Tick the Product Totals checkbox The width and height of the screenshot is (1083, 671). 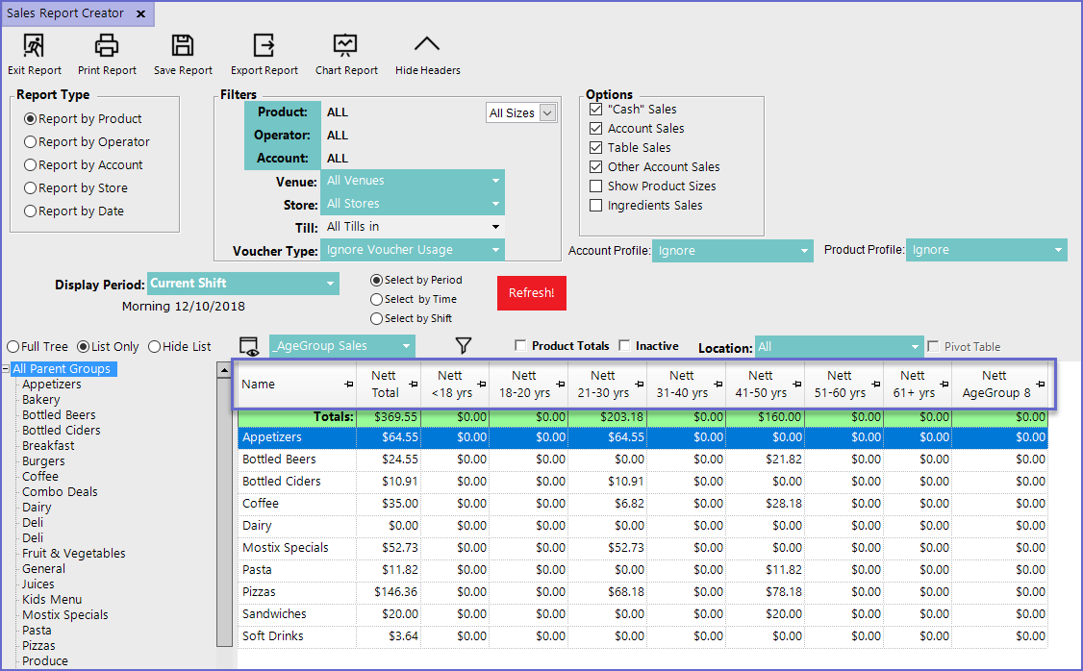520,346
